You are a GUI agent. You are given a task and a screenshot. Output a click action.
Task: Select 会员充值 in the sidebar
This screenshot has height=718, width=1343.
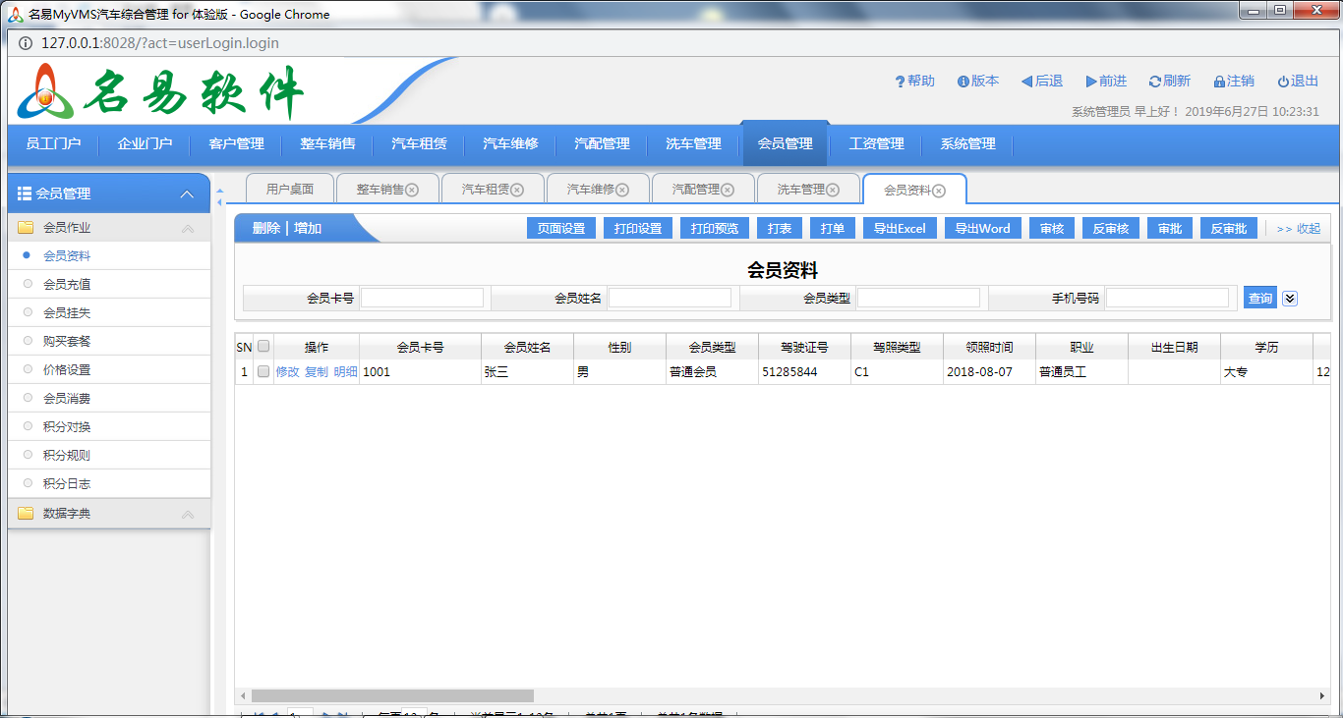(67, 284)
